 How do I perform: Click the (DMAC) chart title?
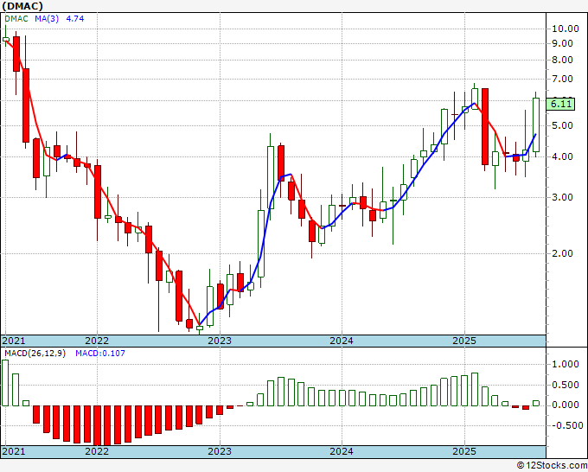click(22, 6)
